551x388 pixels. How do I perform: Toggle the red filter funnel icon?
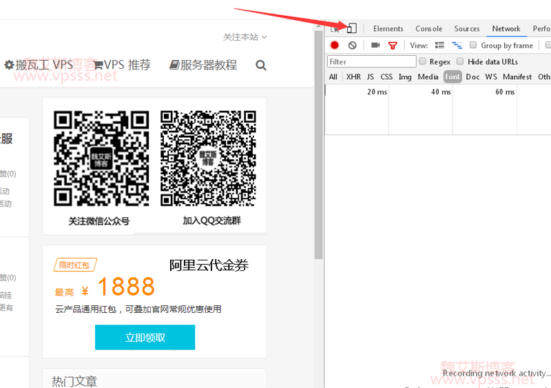(393, 45)
